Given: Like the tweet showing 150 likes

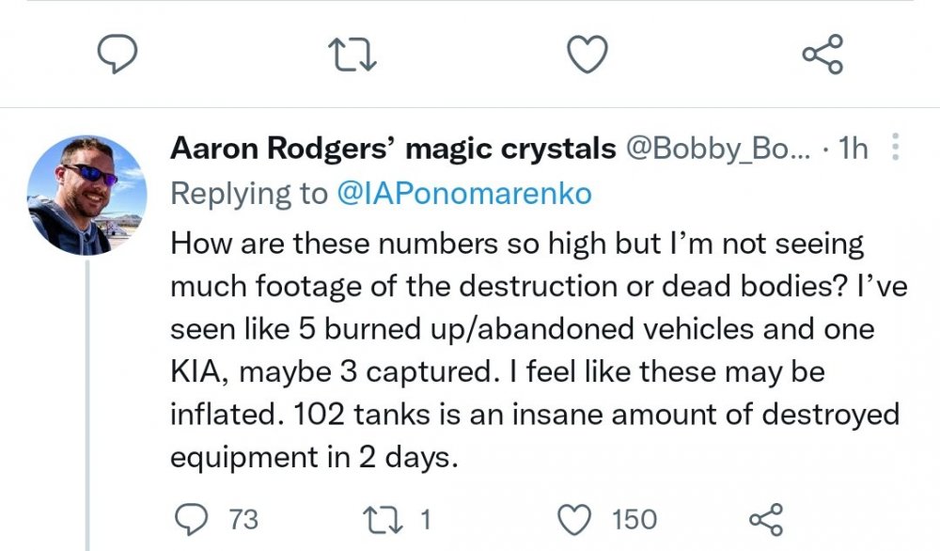Looking at the screenshot, I should [x=577, y=518].
